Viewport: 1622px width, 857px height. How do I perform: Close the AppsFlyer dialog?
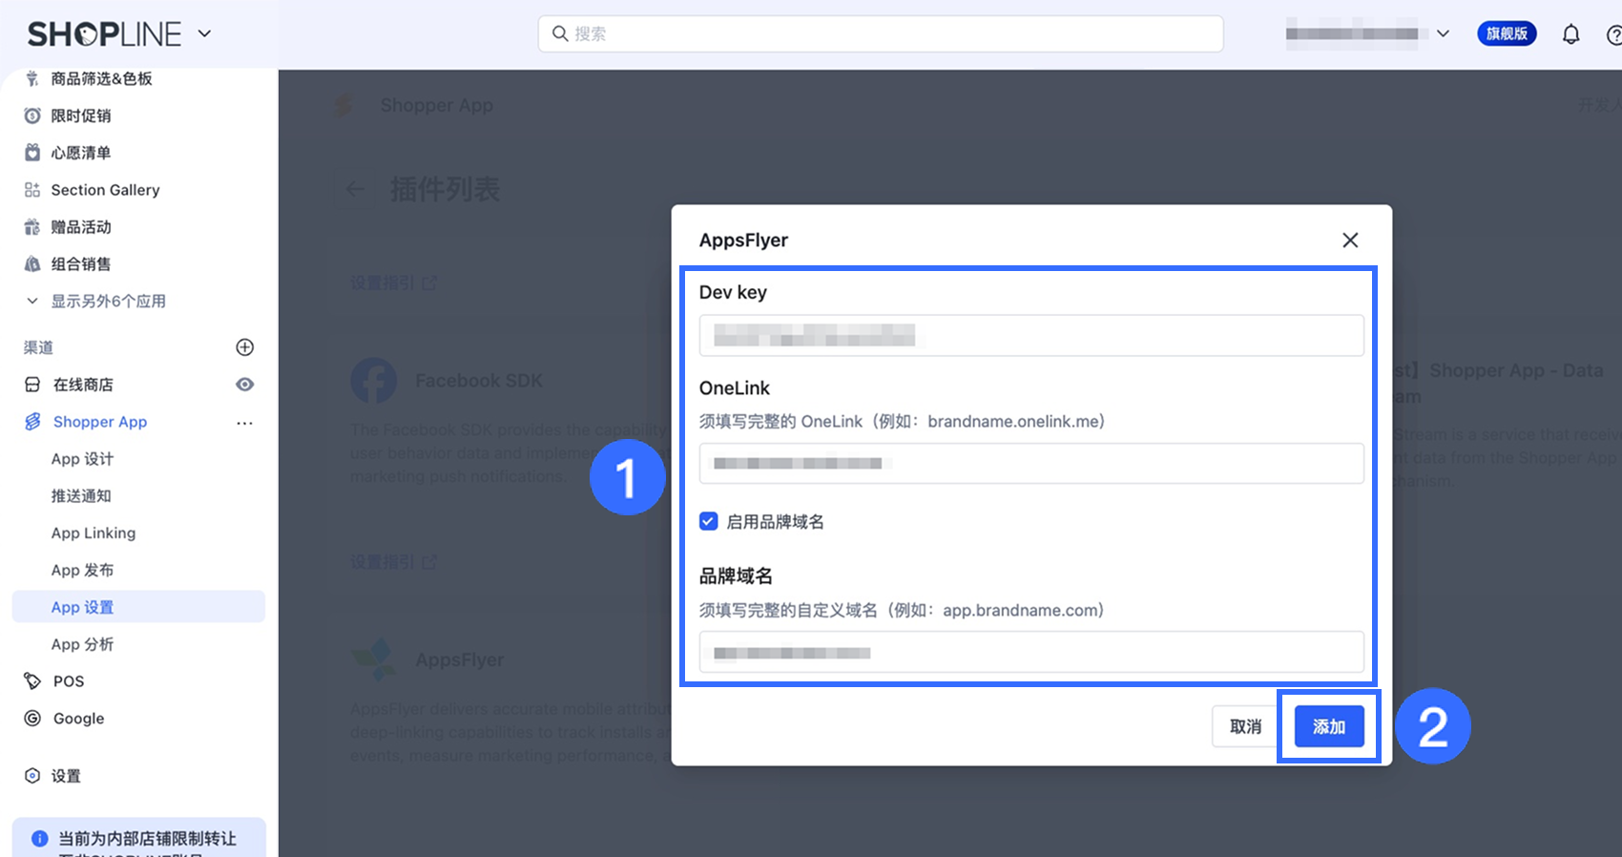point(1350,240)
